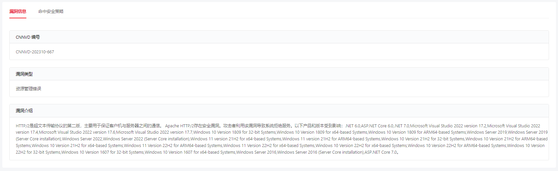Image resolution: width=558 pixels, height=171 pixels.
Task: Click Windows 11 version 21H2 for x64-based Systems
Action: (236, 139)
